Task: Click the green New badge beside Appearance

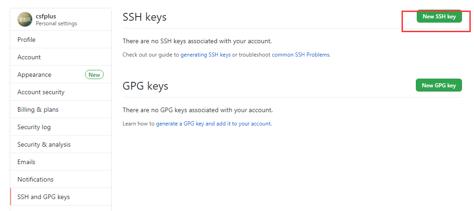Action: coord(94,74)
